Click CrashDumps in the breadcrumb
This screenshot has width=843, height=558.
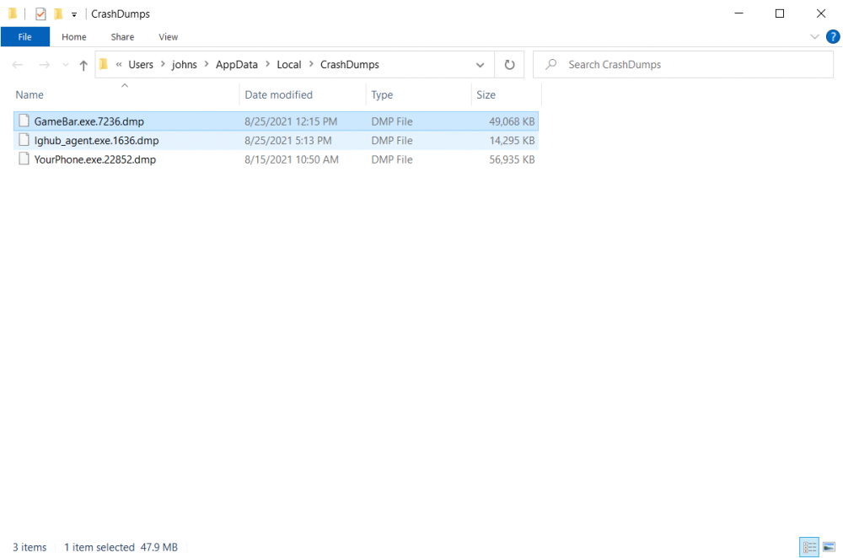click(350, 65)
